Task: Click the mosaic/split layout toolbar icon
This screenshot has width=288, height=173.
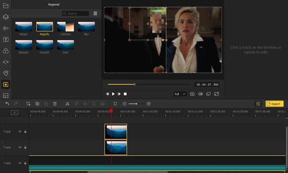Action: click(x=102, y=104)
